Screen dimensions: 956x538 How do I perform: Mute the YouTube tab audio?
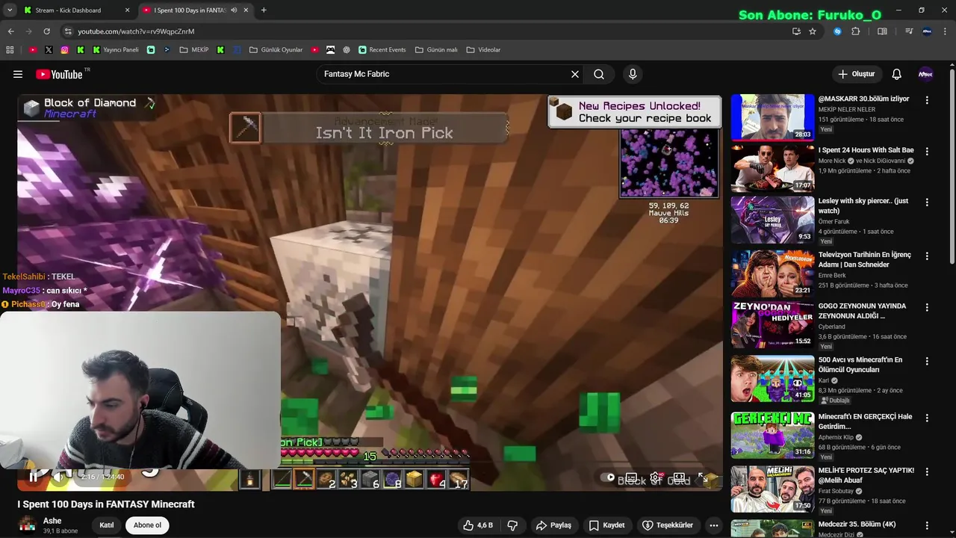(234, 10)
